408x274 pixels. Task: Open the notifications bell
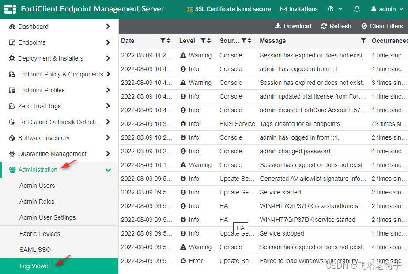pos(357,9)
